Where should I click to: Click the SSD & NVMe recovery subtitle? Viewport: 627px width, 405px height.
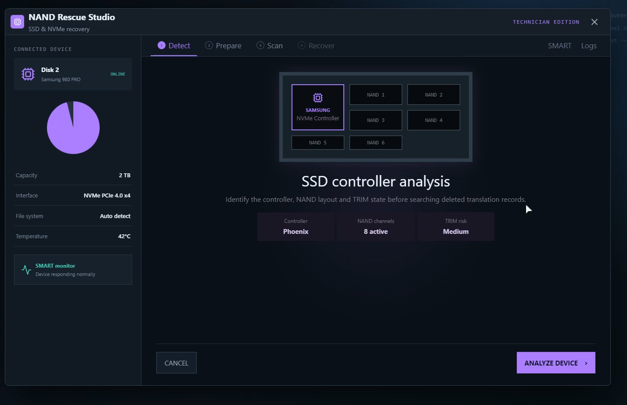pos(59,29)
